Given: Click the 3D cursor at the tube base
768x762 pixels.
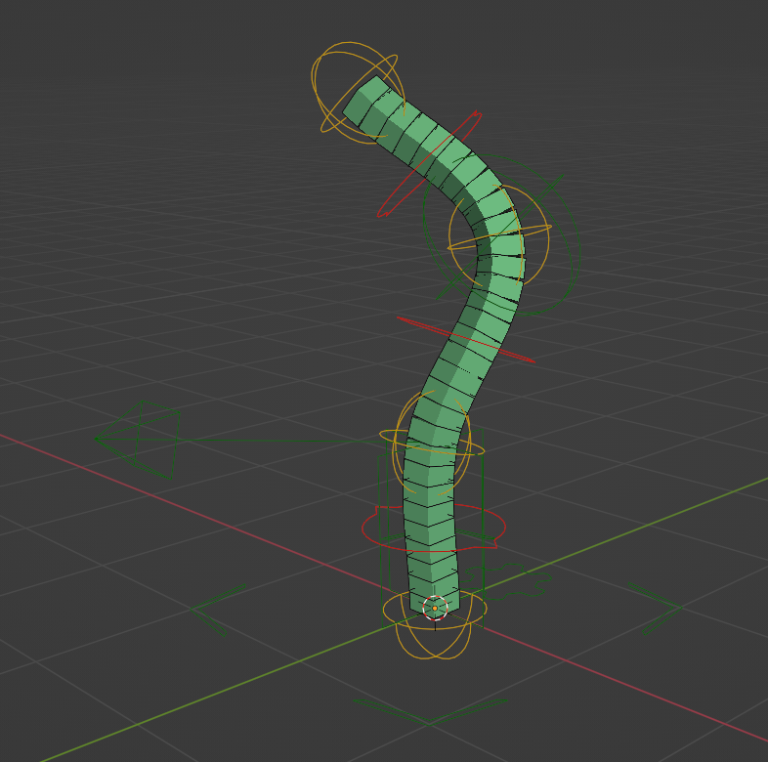Looking at the screenshot, I should [435, 609].
